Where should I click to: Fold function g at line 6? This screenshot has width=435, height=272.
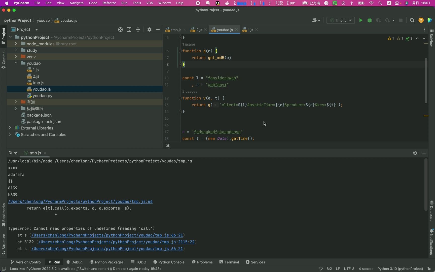tap(180, 51)
